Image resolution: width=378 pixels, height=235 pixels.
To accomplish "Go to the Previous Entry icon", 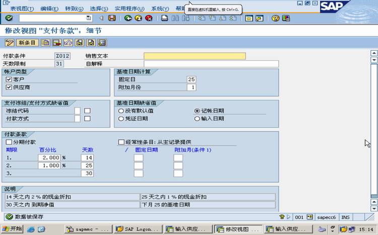I will (x=80, y=43).
